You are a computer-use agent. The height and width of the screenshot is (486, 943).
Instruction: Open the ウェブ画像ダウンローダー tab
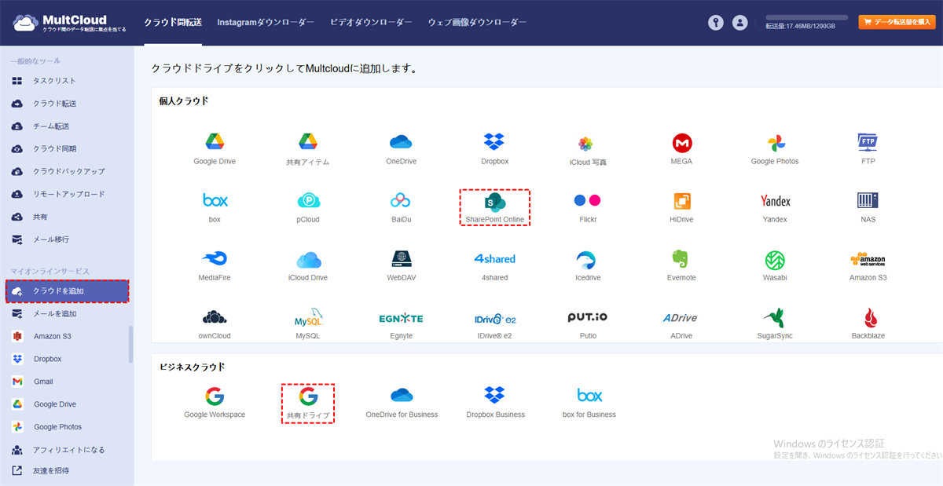477,23
